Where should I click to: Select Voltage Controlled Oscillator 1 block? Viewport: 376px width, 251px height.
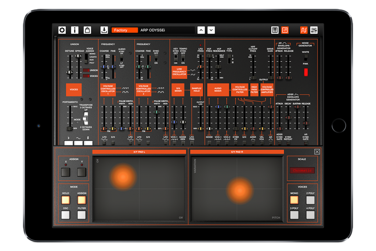pyautogui.click(x=108, y=90)
